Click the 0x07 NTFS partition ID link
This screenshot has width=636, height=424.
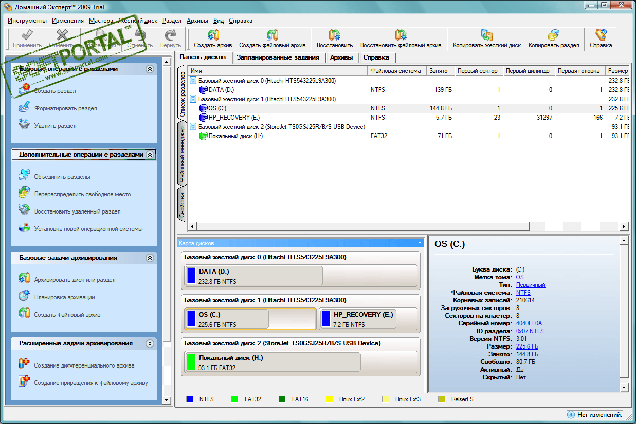coord(530,331)
